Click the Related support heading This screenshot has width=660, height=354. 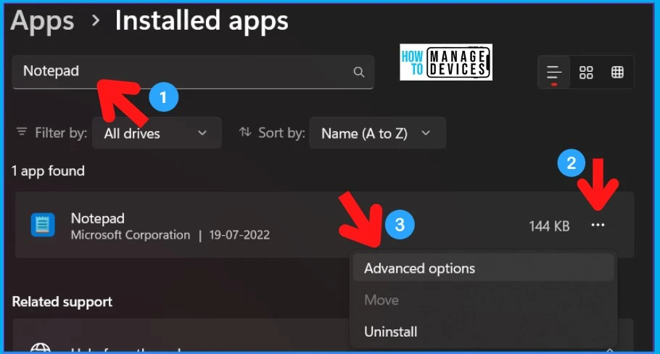pos(62,301)
